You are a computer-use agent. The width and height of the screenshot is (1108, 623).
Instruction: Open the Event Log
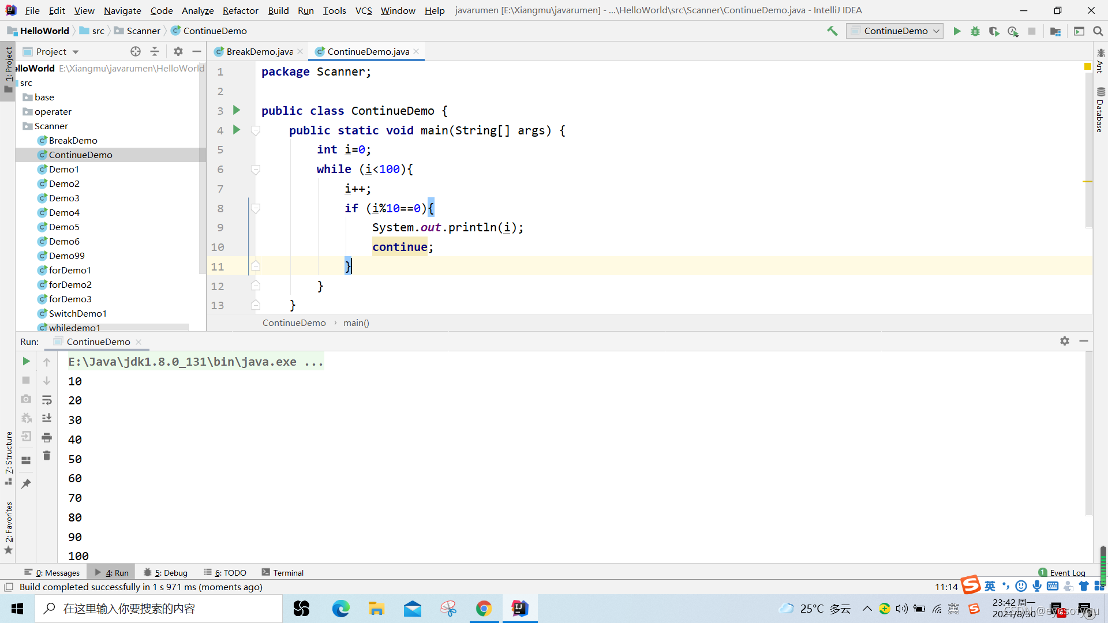pyautogui.click(x=1062, y=572)
